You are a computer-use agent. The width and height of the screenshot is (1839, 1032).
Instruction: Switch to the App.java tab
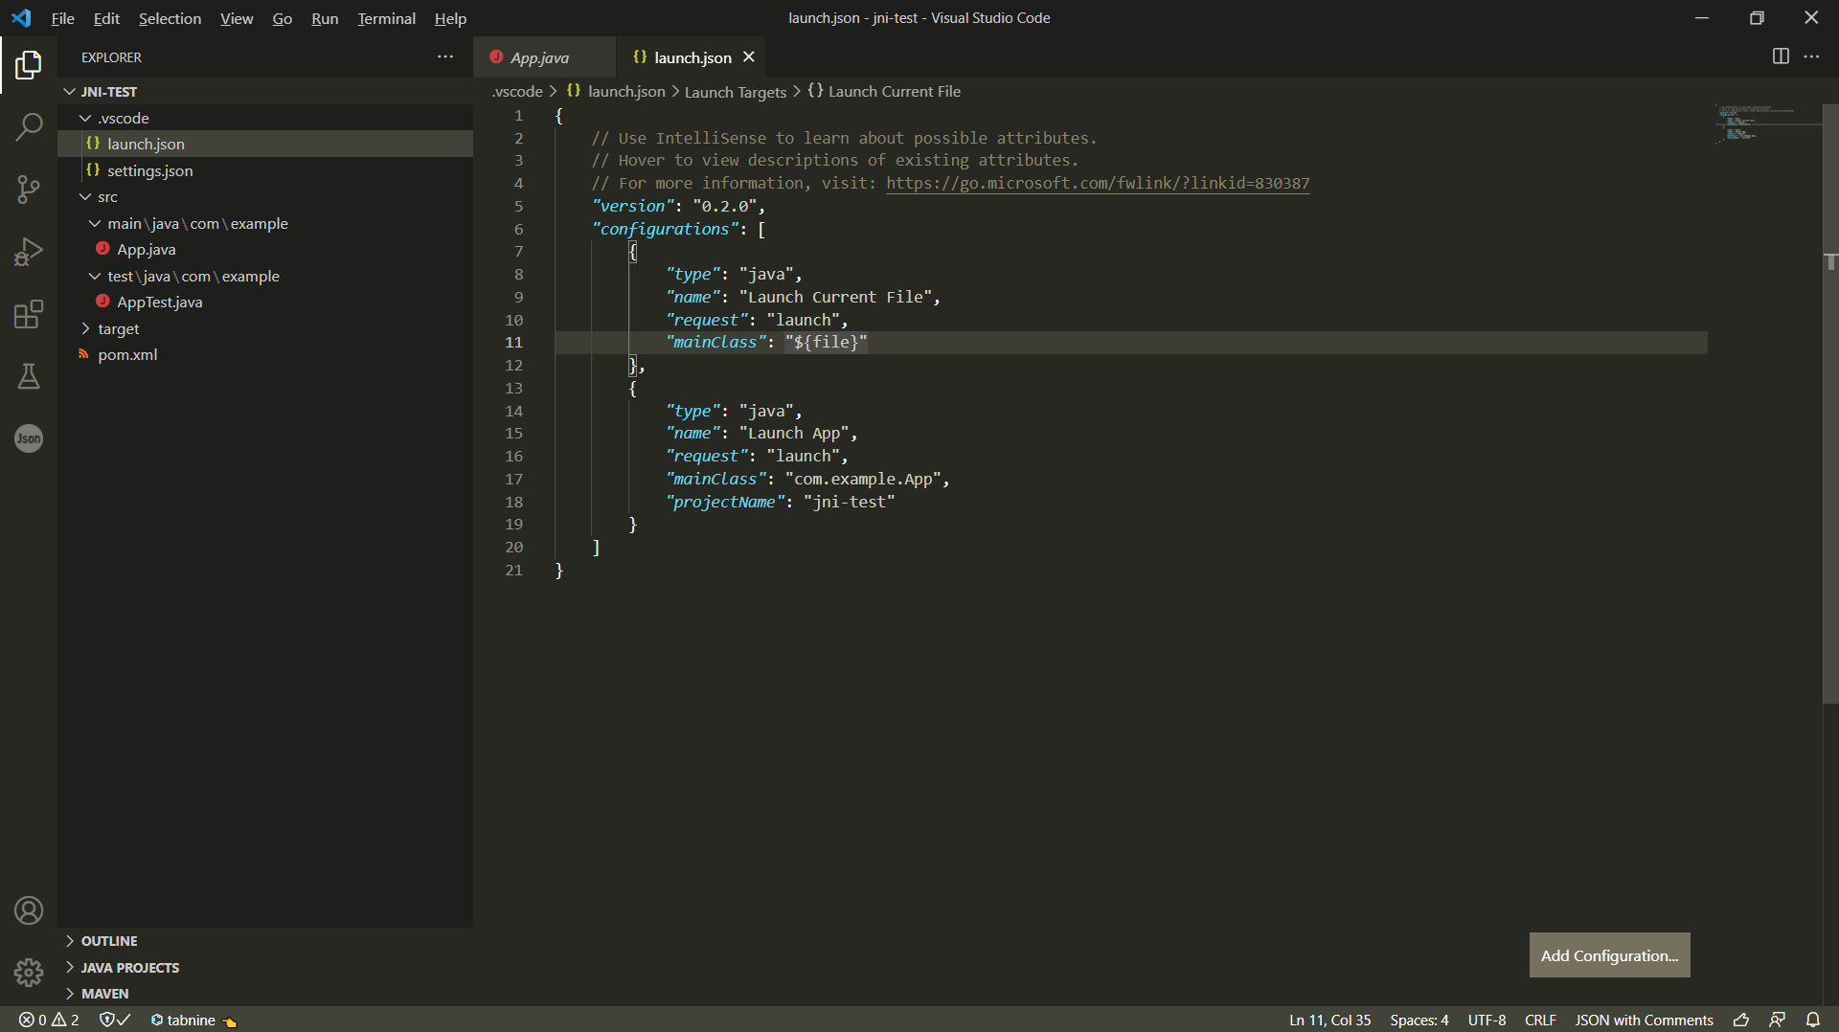pos(539,56)
